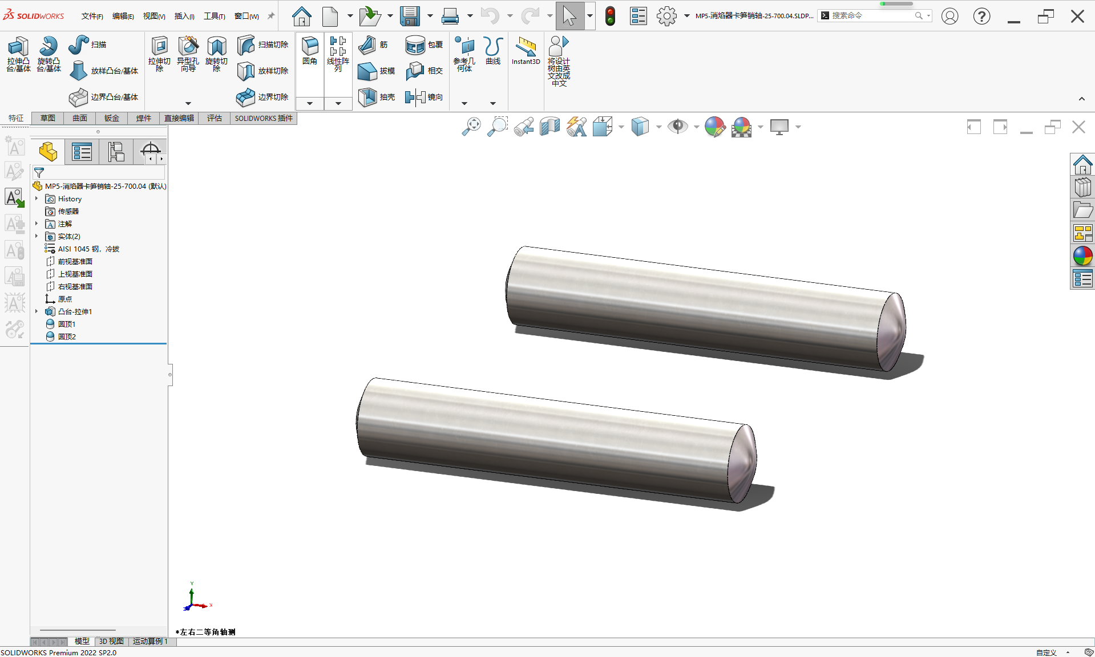1095x657 pixels.
Task: Open the 工具(T) Tools menu
Action: (x=215, y=16)
